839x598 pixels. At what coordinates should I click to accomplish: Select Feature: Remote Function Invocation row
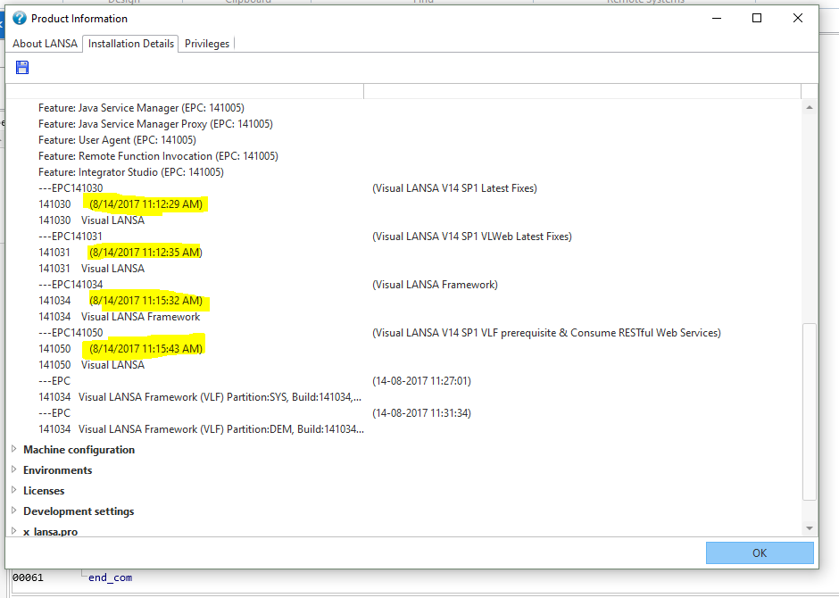click(158, 156)
